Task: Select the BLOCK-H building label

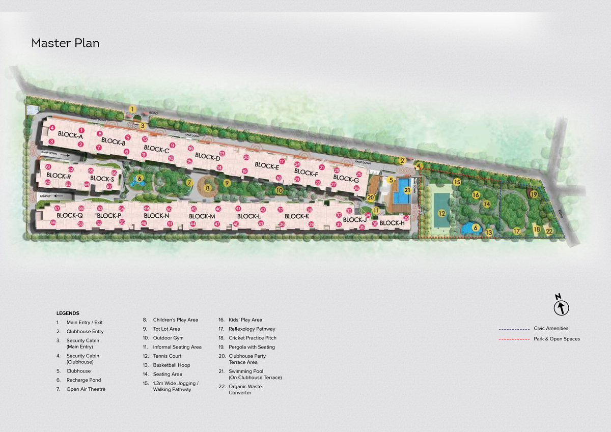Action: (392, 223)
